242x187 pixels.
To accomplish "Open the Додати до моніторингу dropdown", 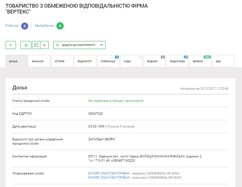I will [79, 45].
